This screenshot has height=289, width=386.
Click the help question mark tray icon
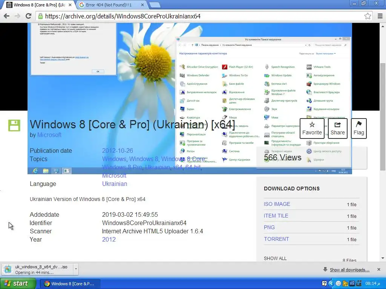(325, 284)
